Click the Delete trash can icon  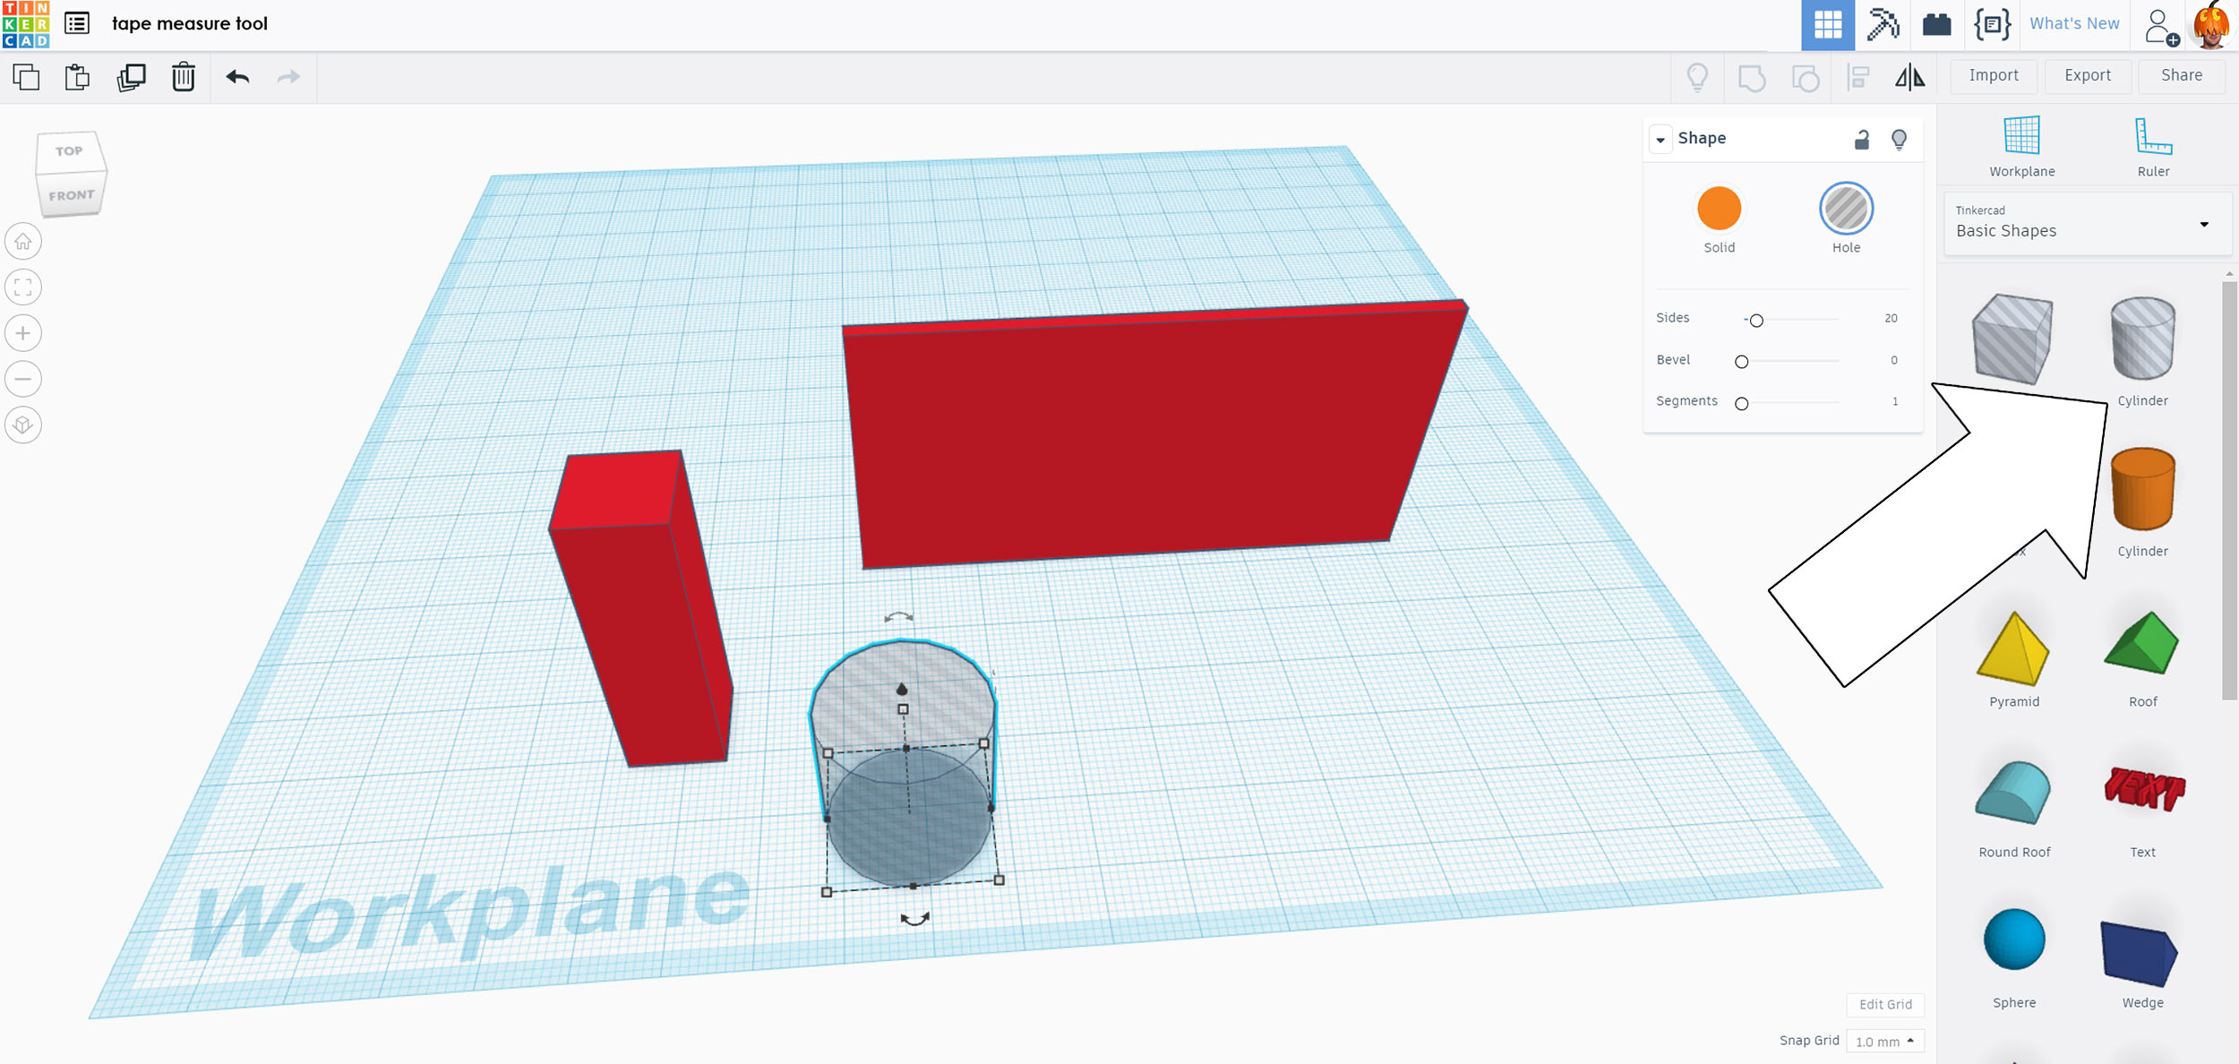click(183, 77)
